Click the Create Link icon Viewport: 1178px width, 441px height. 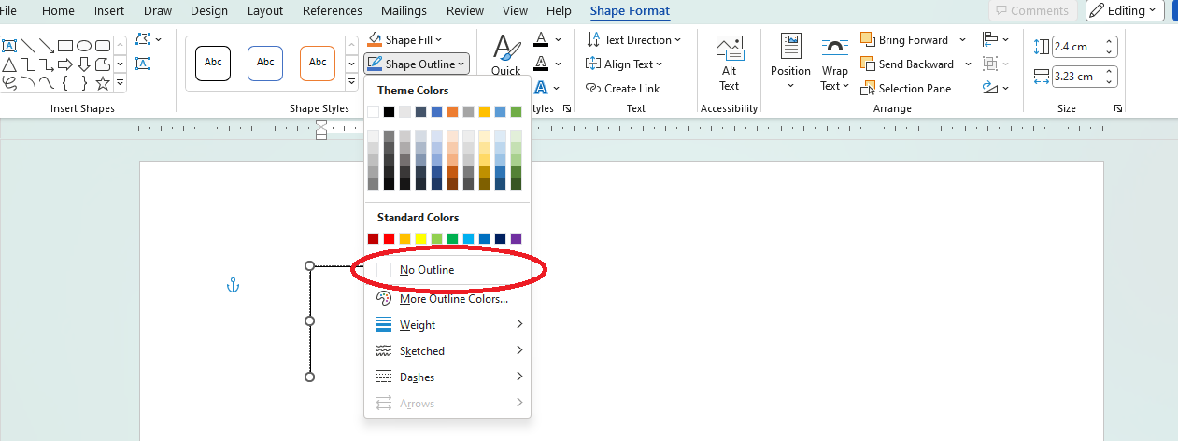tap(593, 88)
